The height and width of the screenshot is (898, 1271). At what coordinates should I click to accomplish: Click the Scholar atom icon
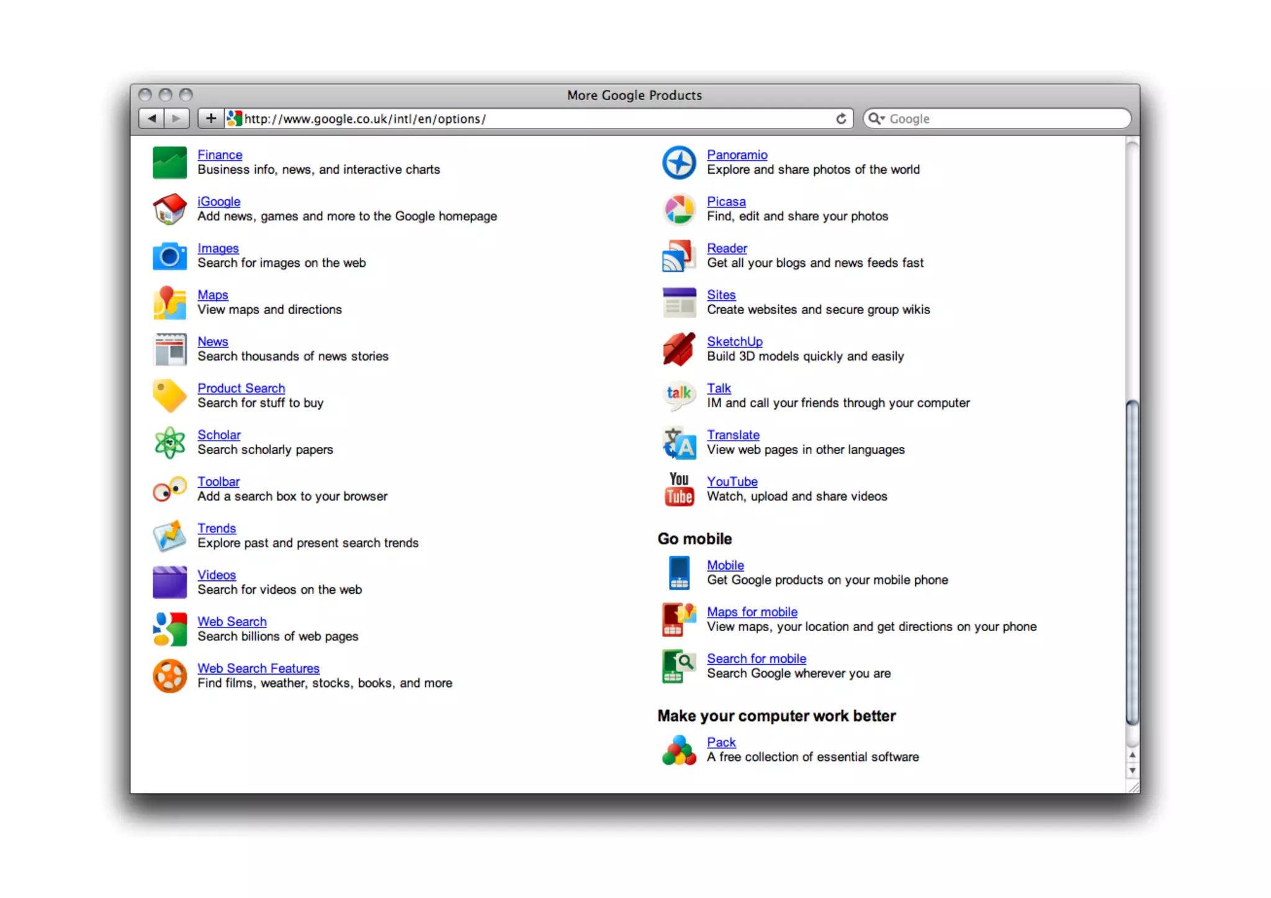coord(169,442)
